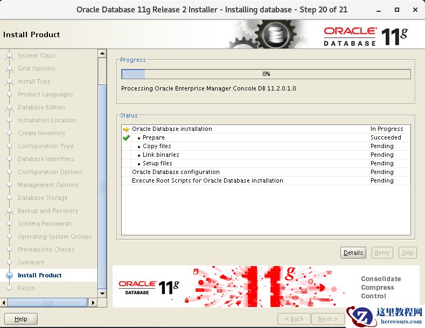Image resolution: width=425 pixels, height=328 pixels.
Task: Select the Oracle Database installation row
Action: [266, 129]
